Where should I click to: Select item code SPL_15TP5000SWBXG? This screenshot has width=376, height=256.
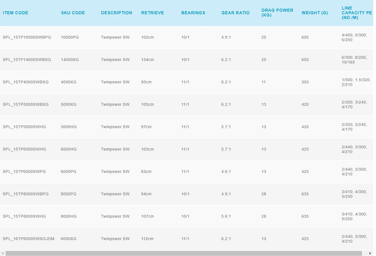[x=26, y=104]
